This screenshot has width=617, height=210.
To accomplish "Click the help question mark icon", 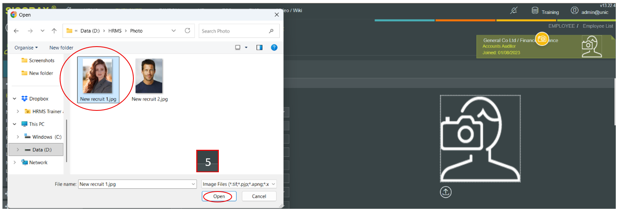I will 274,47.
